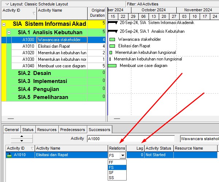
Task: Click the successors Activity Name column header
Action: tap(71, 148)
